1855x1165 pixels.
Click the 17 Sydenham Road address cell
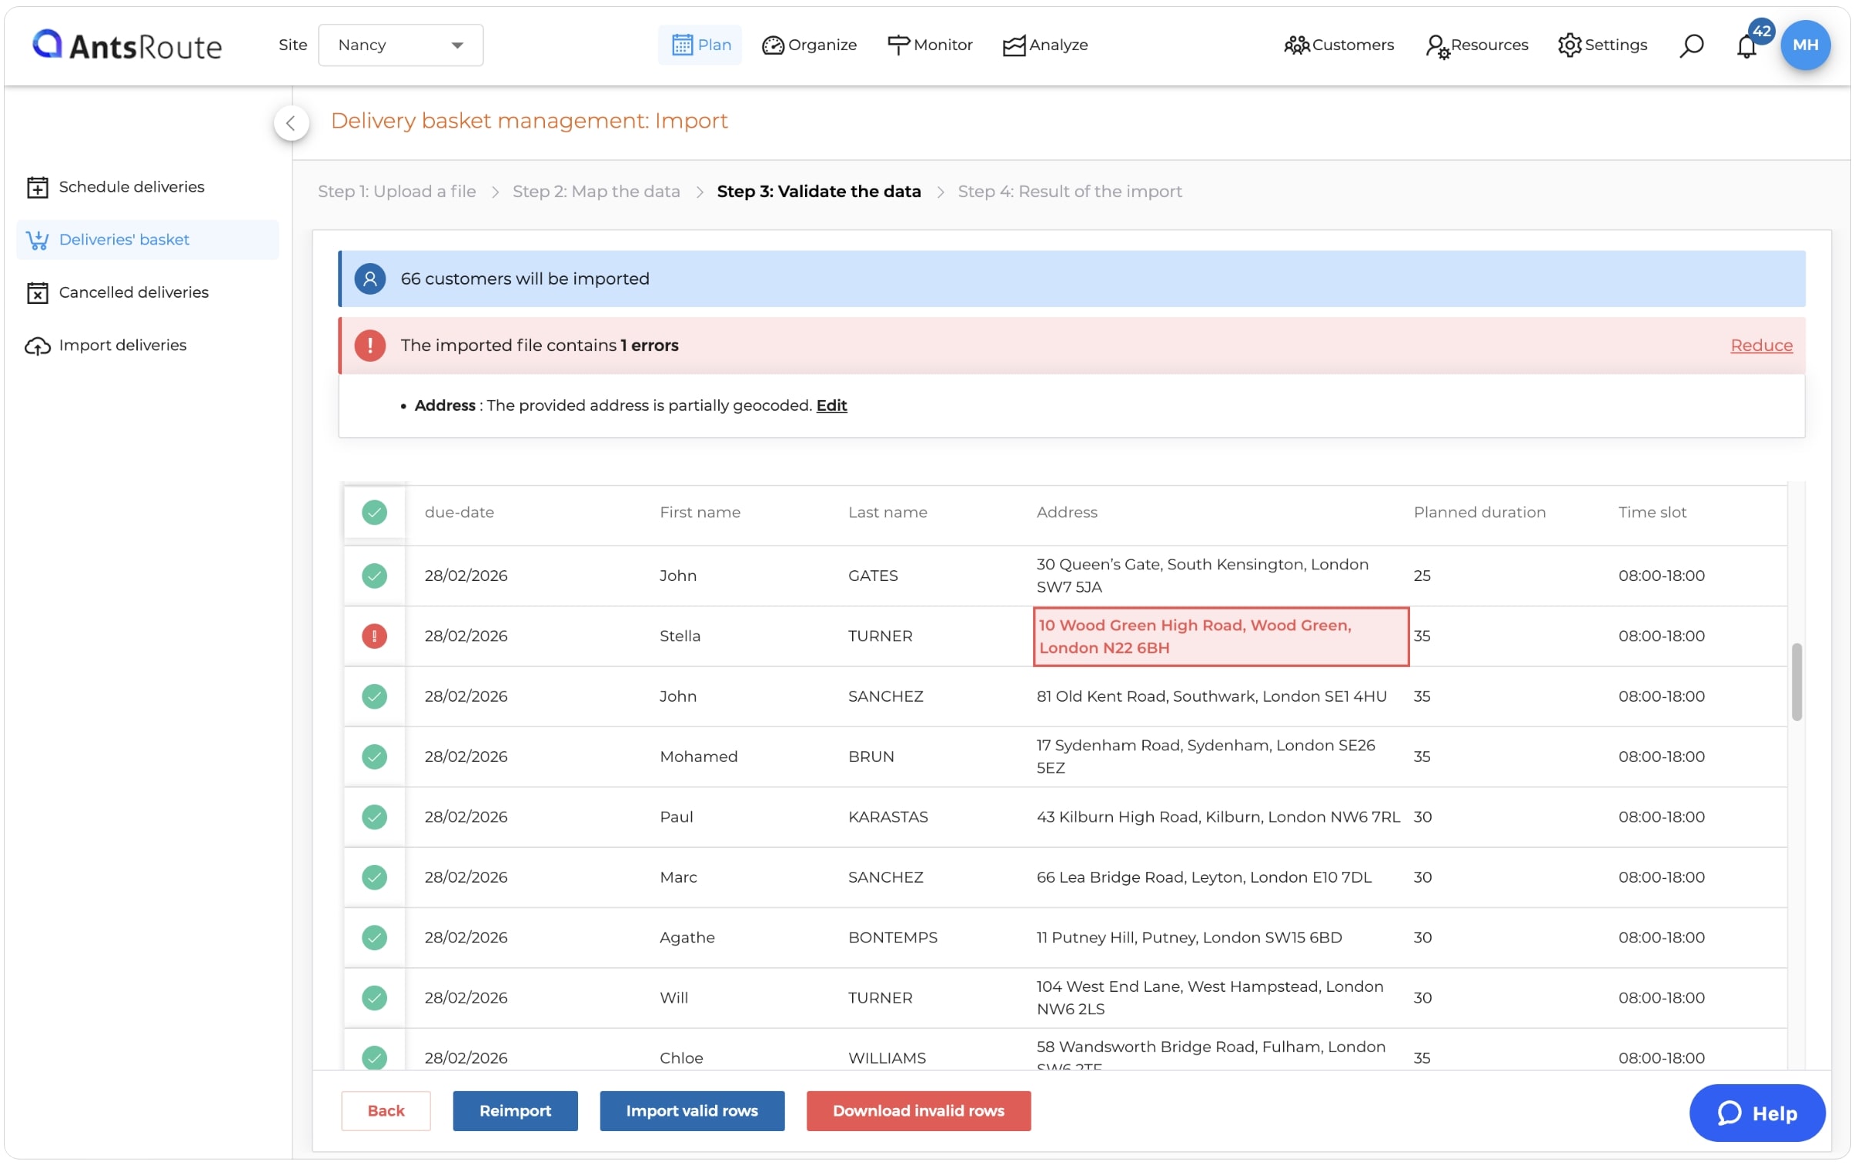1205,756
